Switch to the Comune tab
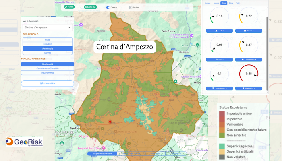 pos(208,3)
